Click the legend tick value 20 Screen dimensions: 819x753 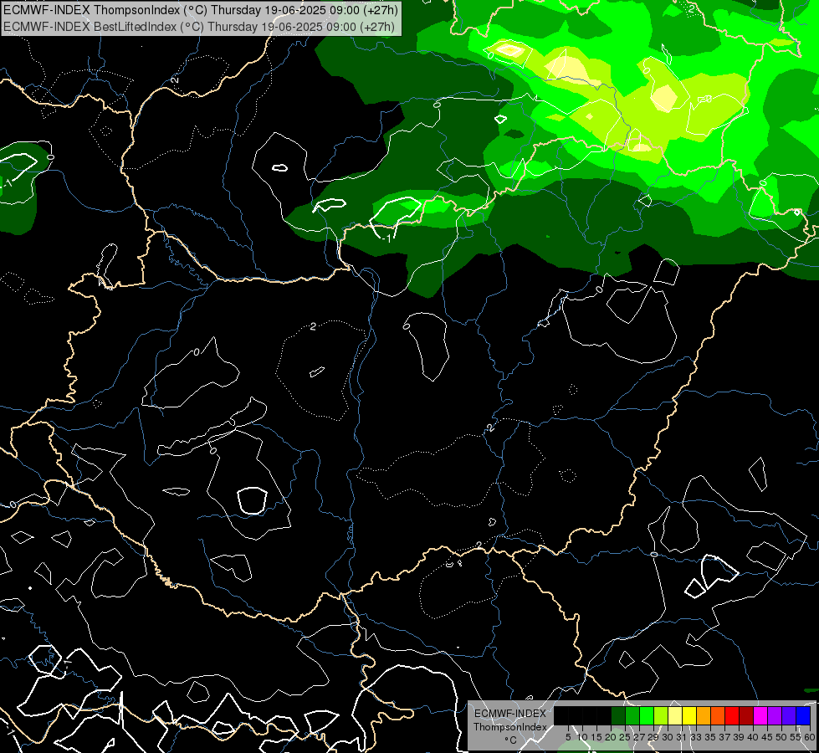tap(612, 737)
